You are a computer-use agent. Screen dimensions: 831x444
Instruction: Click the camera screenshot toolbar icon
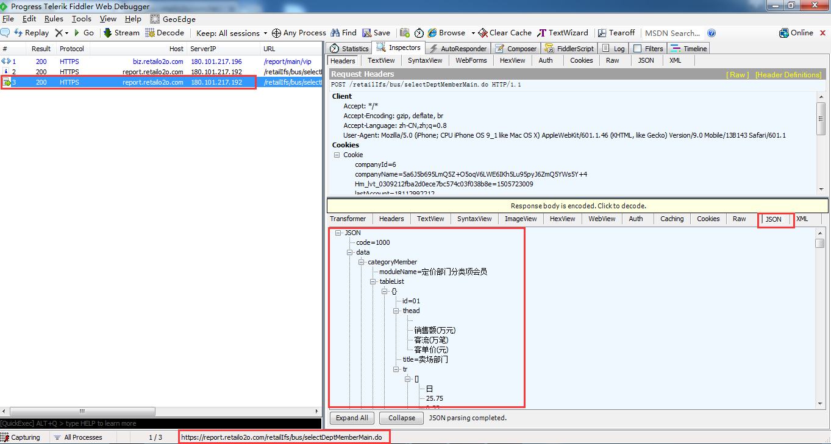coord(404,33)
